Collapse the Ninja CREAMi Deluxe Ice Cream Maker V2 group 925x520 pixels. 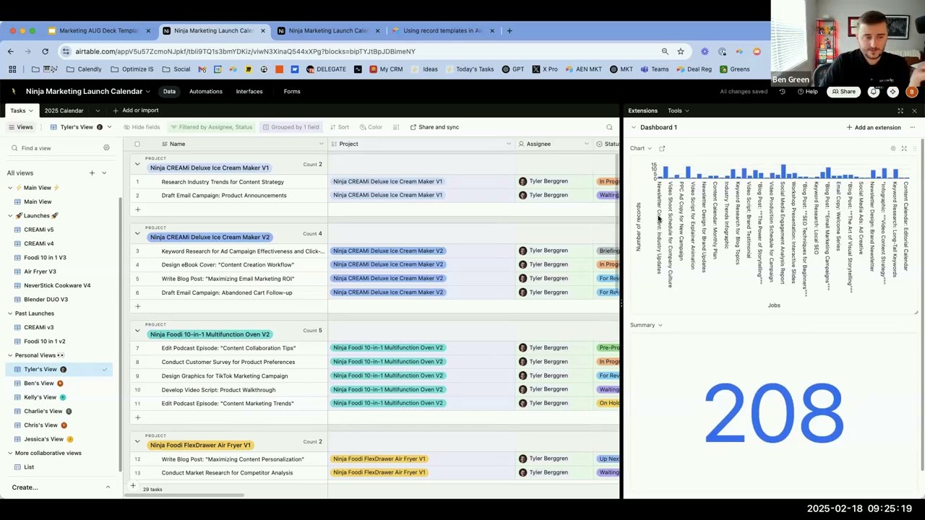click(x=137, y=234)
